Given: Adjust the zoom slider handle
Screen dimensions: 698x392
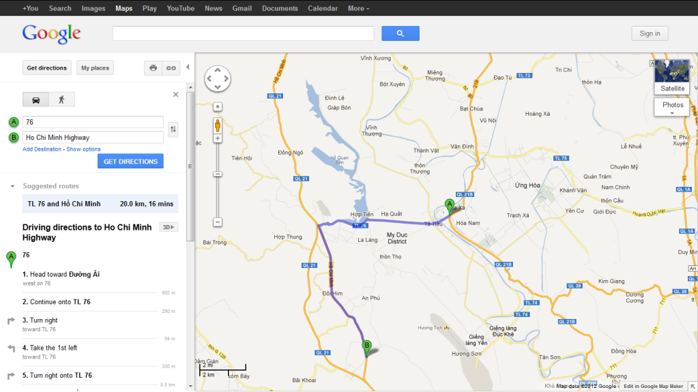Looking at the screenshot, I should tap(218, 174).
